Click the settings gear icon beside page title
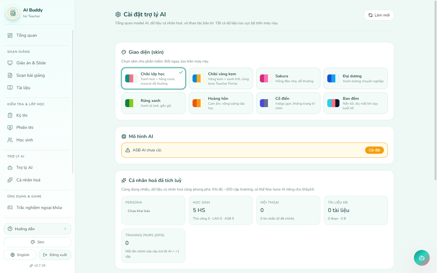 click(x=118, y=15)
